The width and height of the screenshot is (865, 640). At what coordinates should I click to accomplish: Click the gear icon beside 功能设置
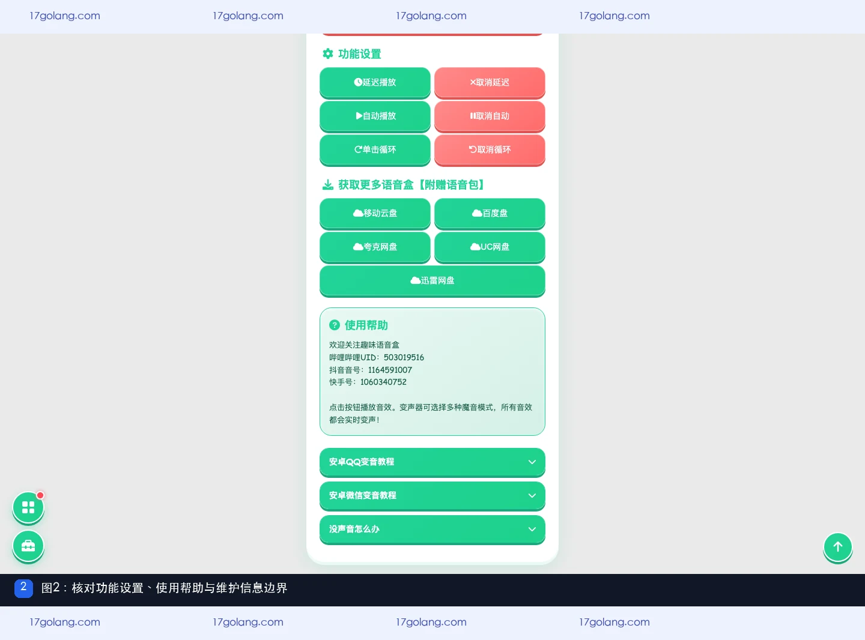coord(328,54)
